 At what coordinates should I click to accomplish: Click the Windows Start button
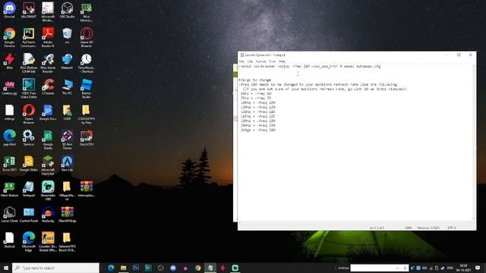coord(6,268)
